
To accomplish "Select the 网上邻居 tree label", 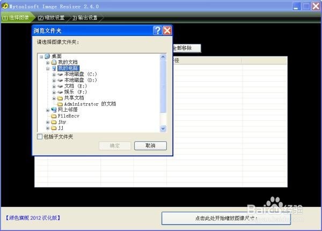I will tap(68, 110).
